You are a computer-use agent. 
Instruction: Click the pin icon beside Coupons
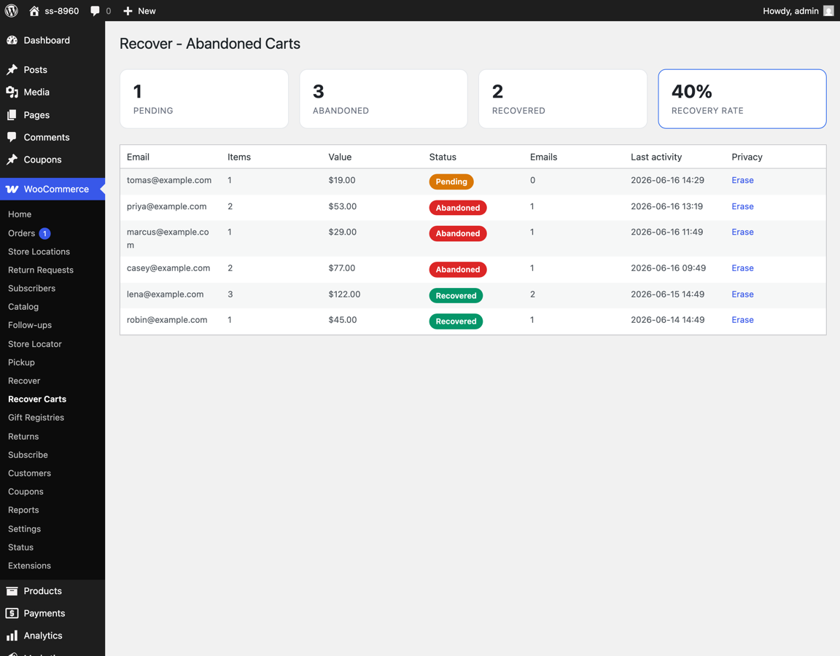(12, 160)
